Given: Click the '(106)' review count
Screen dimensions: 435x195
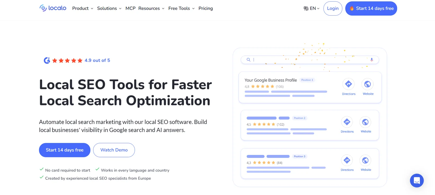Looking at the screenshot, I should tap(280, 87).
